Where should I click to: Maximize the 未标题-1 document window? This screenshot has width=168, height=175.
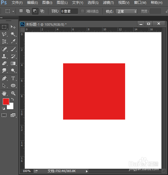(149, 24)
